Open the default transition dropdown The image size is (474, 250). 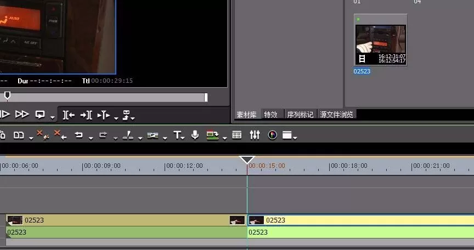pos(165,138)
